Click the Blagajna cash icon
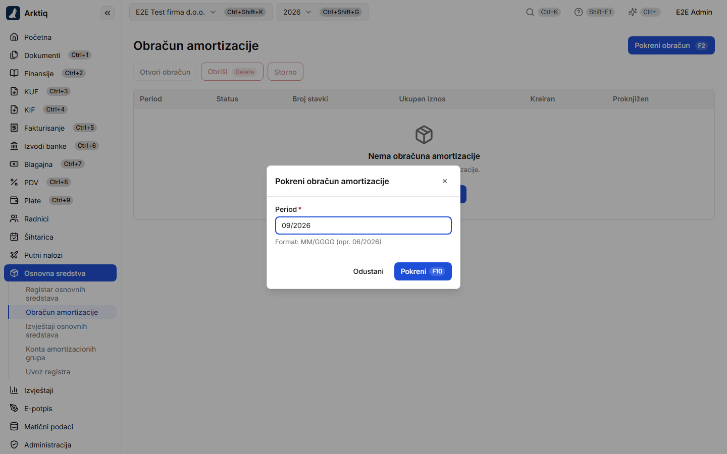 click(14, 164)
